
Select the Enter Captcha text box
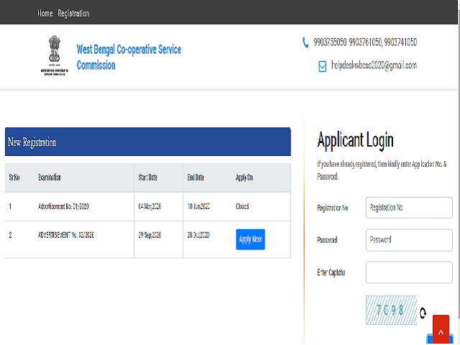pyautogui.click(x=408, y=272)
